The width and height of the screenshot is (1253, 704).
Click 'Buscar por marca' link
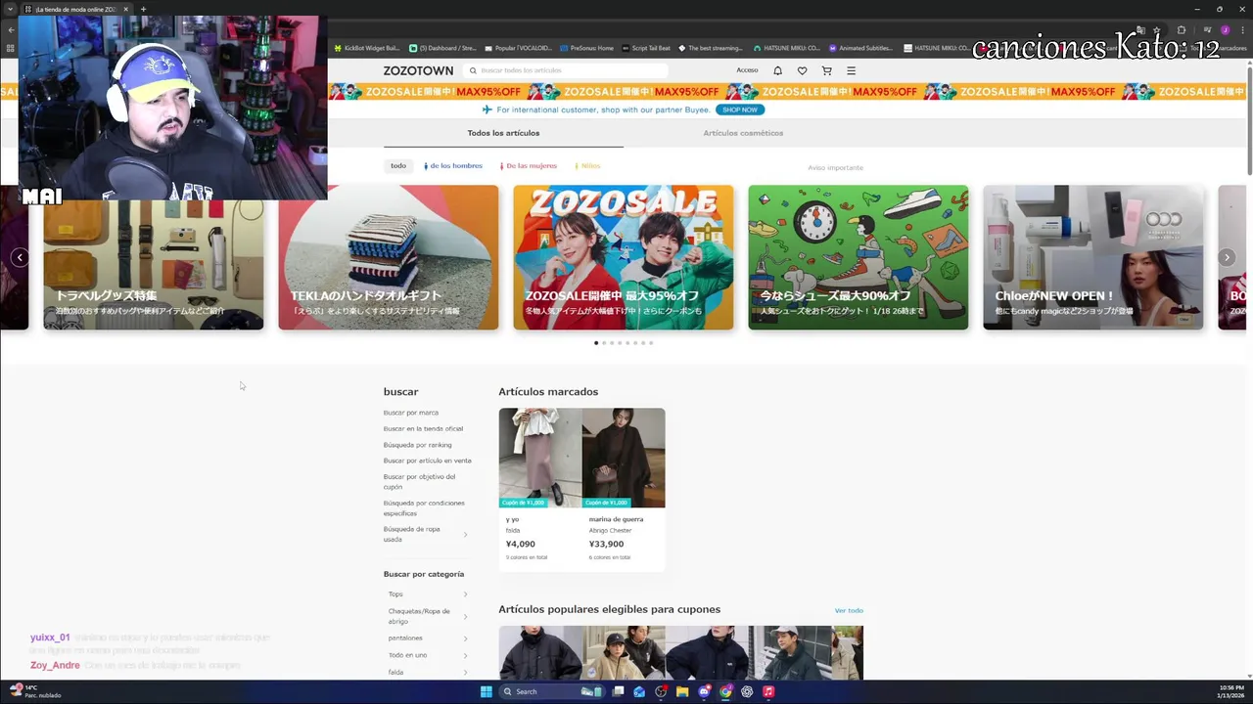click(x=411, y=413)
